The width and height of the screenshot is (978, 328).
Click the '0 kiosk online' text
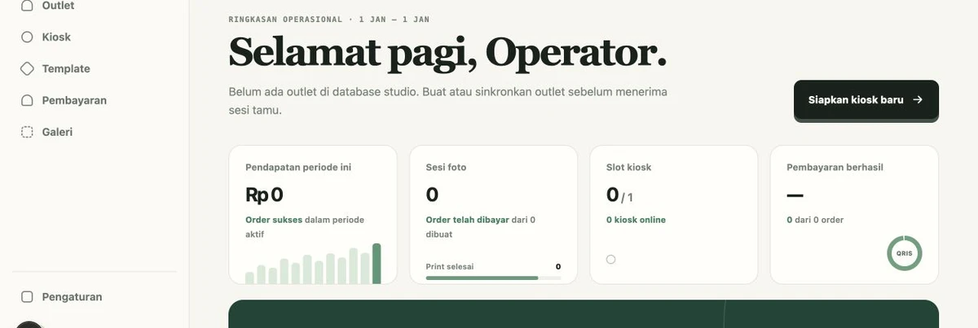click(x=636, y=220)
